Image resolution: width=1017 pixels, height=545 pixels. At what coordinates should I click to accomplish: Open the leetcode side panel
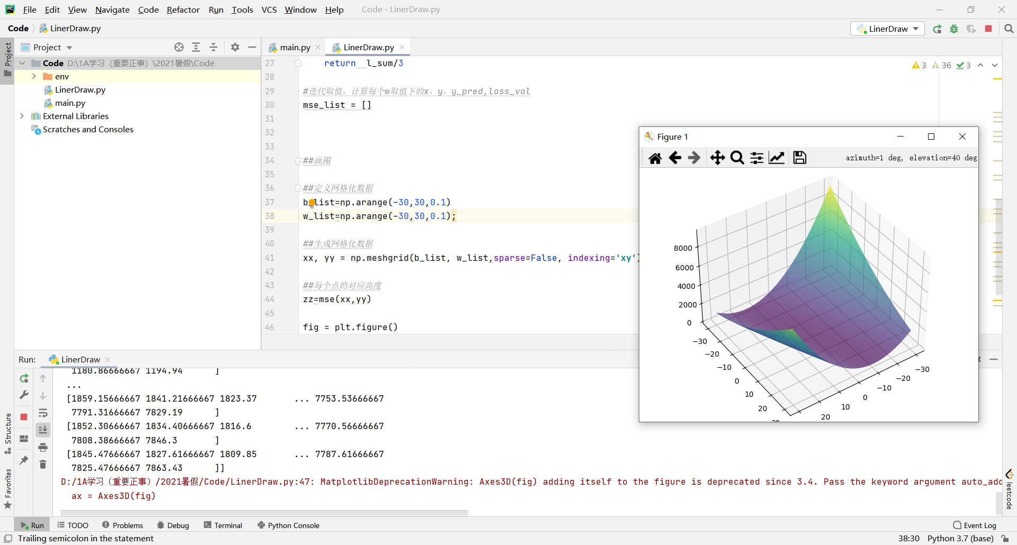coord(1009,489)
